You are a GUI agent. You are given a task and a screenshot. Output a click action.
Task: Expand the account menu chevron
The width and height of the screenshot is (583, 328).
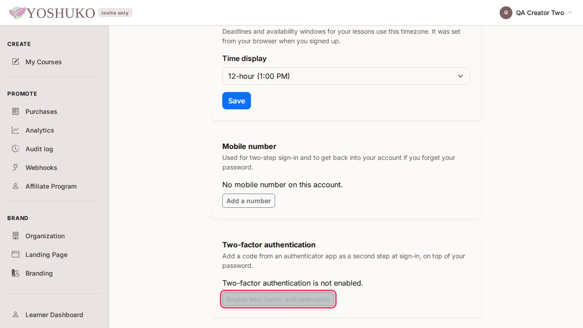[569, 13]
